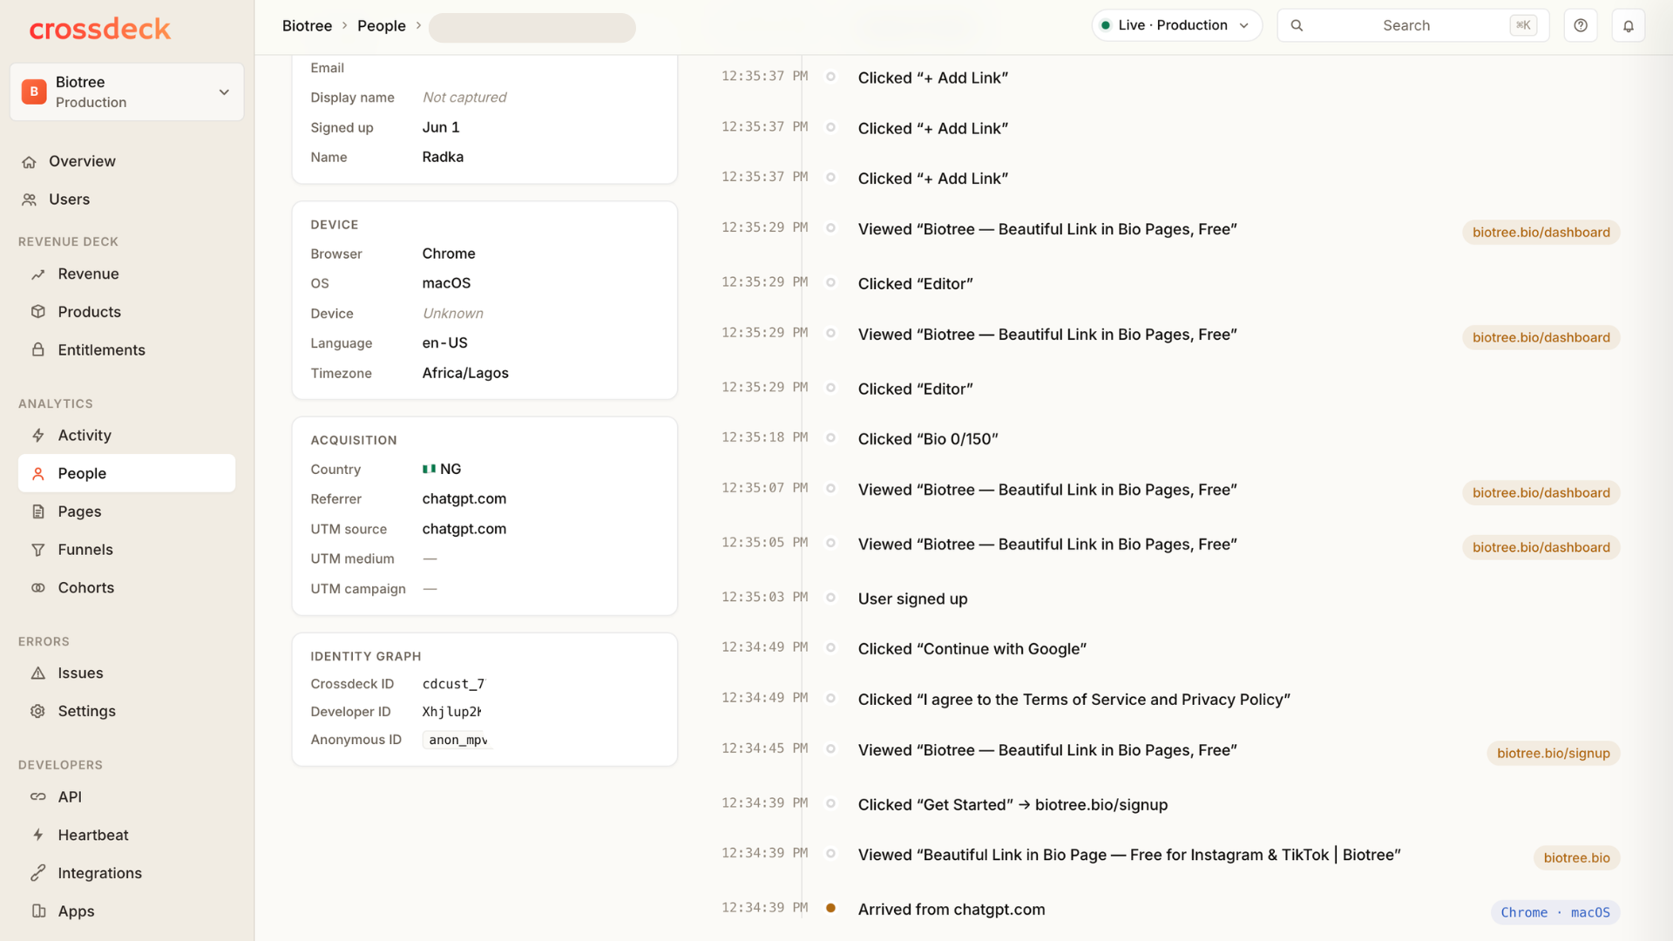Click the Users group icon
The image size is (1673, 941).
coord(30,200)
